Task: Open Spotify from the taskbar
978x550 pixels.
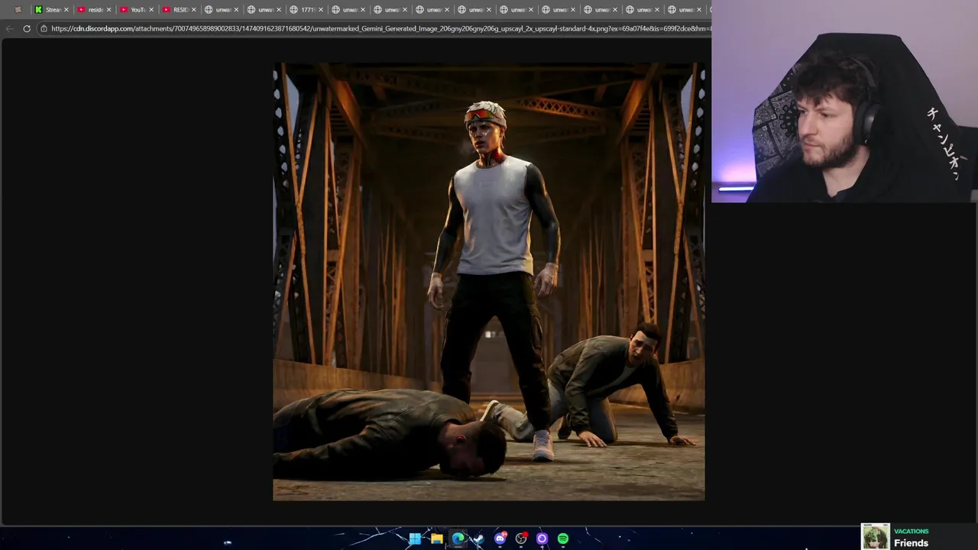Action: point(563,539)
